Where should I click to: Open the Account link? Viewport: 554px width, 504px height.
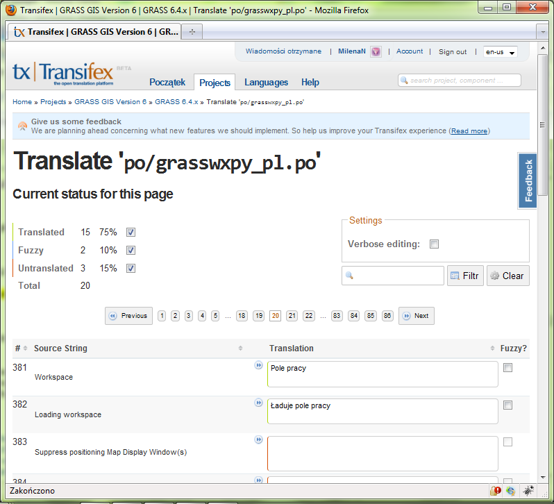[x=410, y=51]
